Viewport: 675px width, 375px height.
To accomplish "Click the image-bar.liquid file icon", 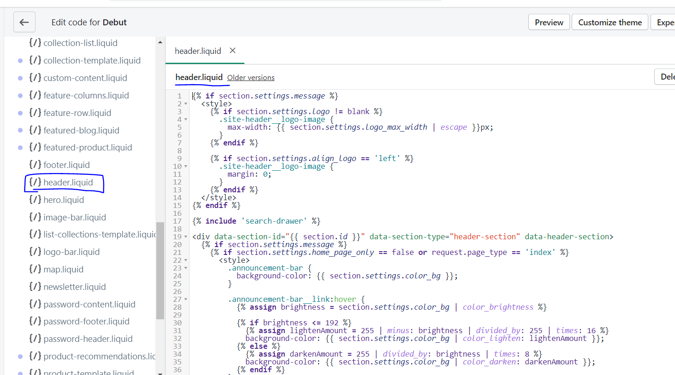I will click(35, 217).
